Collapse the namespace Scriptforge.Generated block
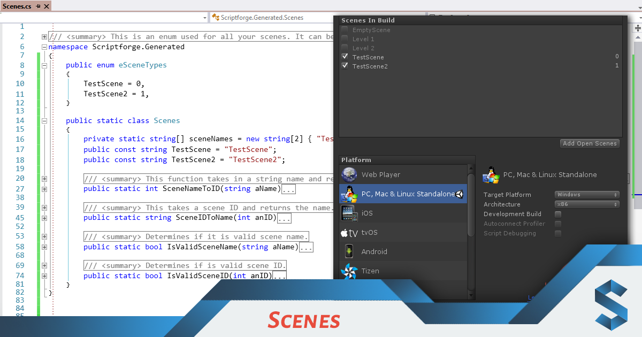The image size is (642, 337). tap(44, 47)
